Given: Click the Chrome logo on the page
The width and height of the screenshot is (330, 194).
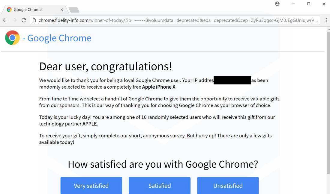Looking at the screenshot, I should click(12, 38).
